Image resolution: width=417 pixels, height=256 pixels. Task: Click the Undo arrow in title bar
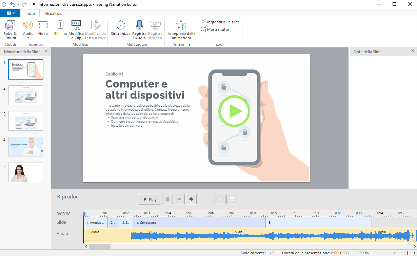[13, 4]
